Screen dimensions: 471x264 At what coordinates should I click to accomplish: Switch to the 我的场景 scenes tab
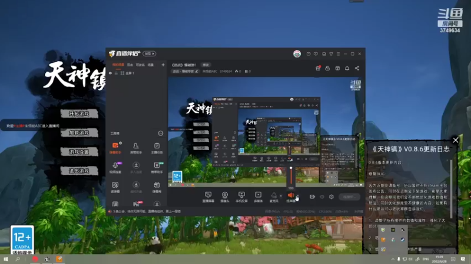click(118, 65)
